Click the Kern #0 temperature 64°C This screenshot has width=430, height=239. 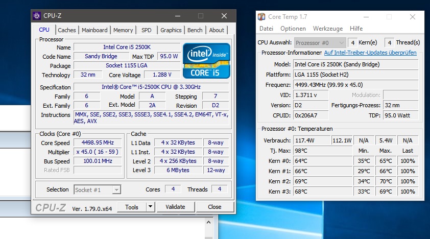323,161
